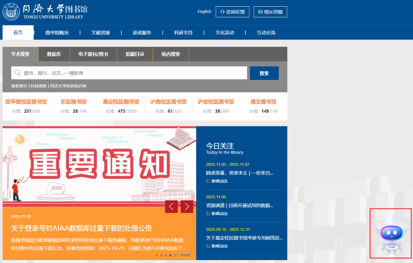
Task: Click into the academic search input field
Action: [x=133, y=73]
